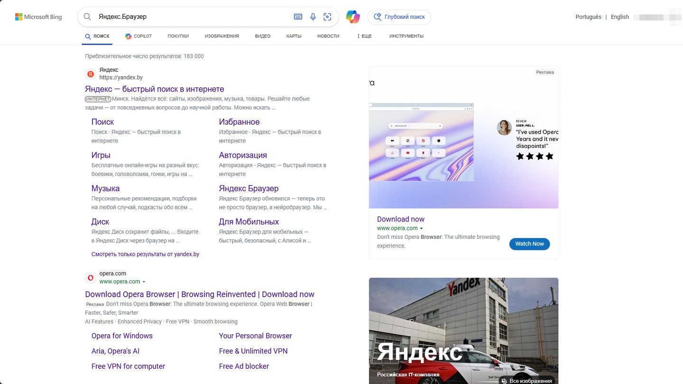Open Глубокий поиск deep search button
This screenshot has height=384, width=683.
tap(399, 17)
